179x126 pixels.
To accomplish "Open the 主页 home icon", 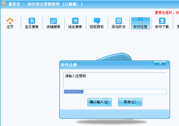I will point(10,23).
